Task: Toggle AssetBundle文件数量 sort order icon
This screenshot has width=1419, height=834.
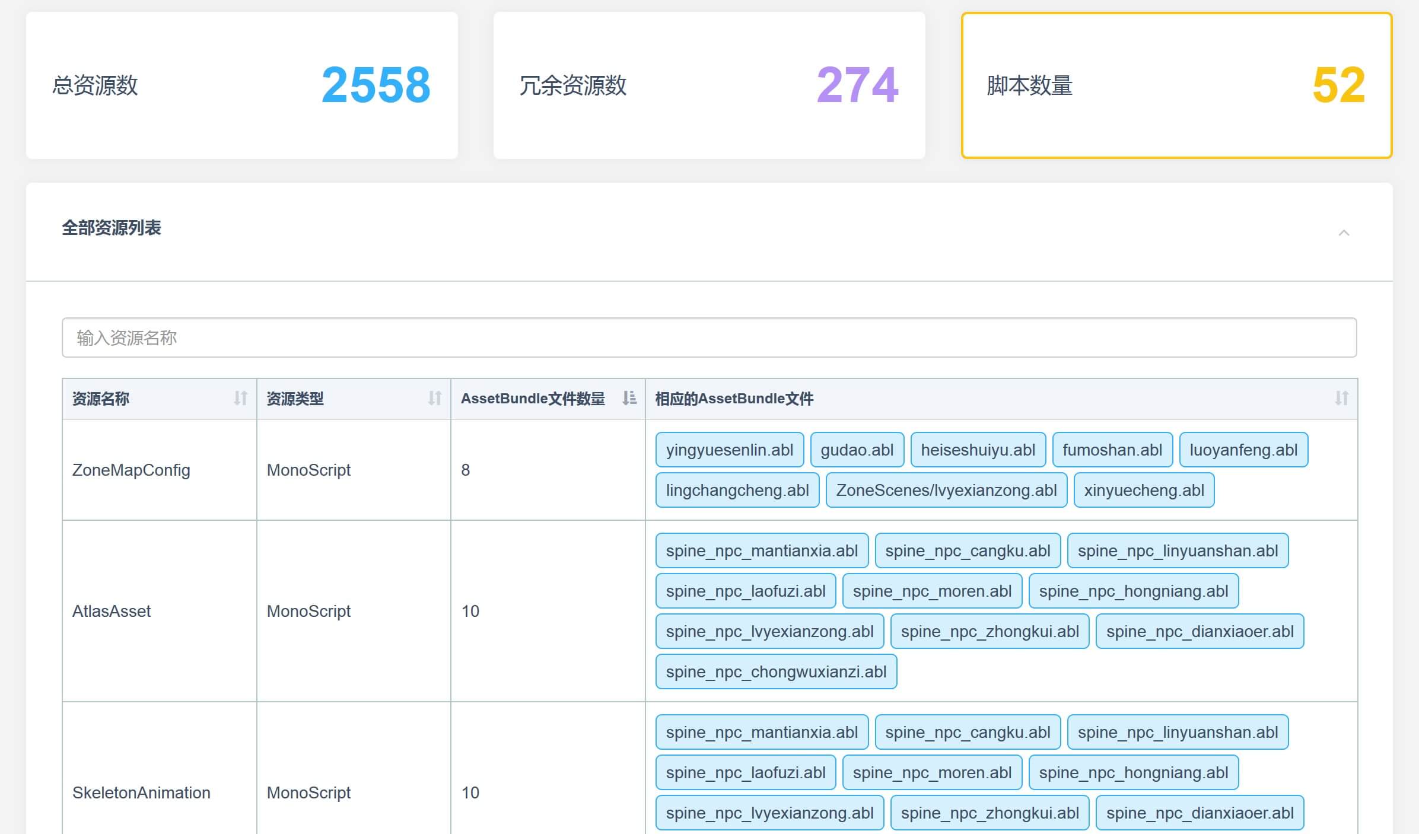Action: (629, 398)
